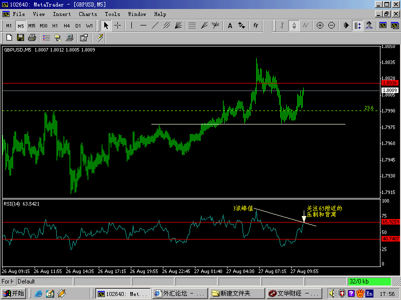Open the indicators f button
The image size is (401, 300).
[256, 25]
